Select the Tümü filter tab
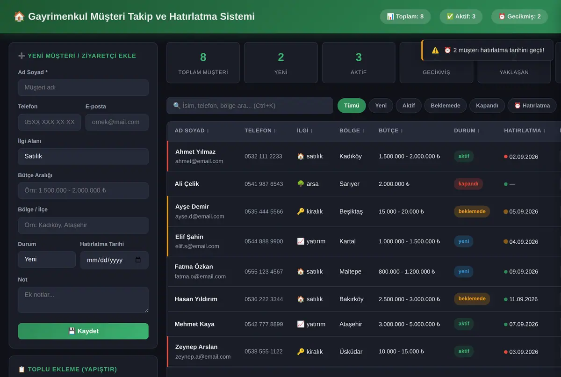The image size is (561, 377). pyautogui.click(x=352, y=105)
